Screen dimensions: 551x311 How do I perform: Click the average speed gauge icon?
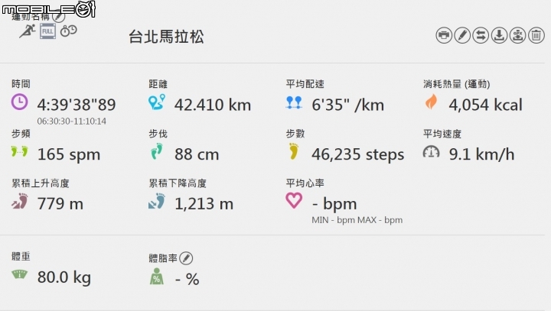coord(432,153)
